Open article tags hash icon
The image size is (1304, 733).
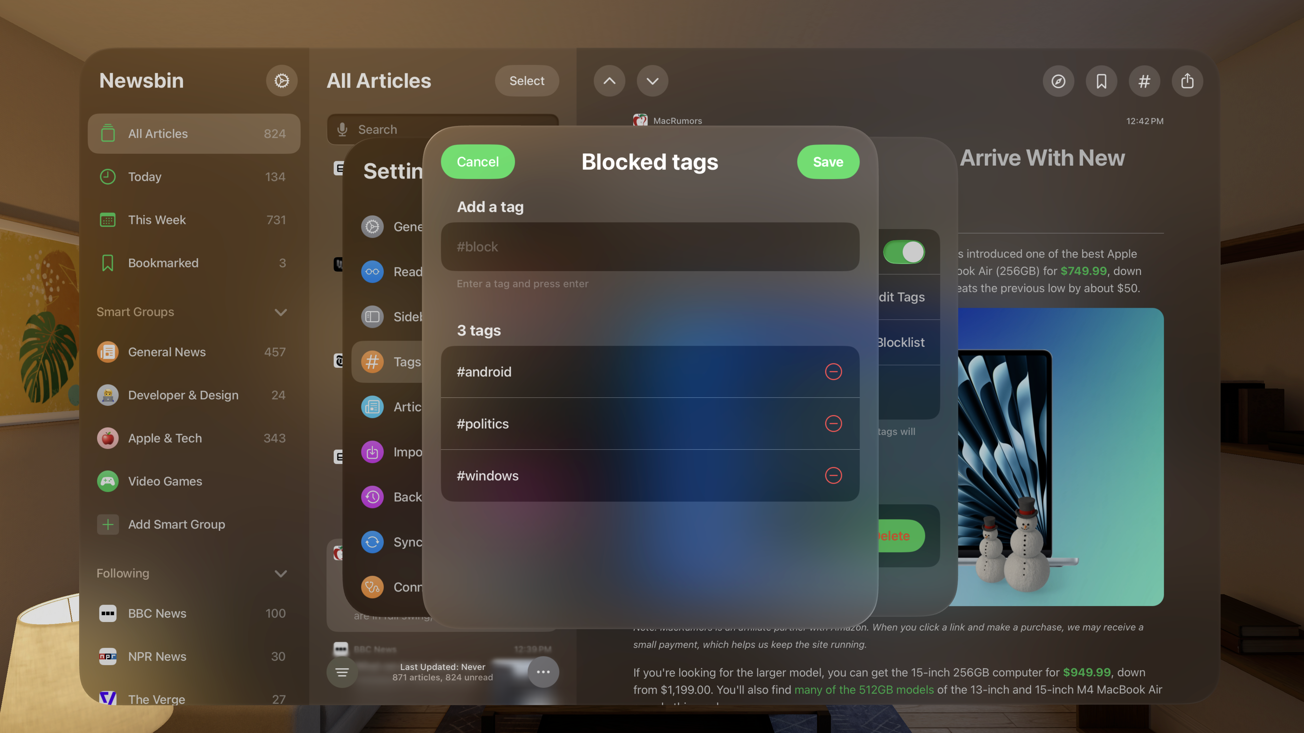click(x=1144, y=81)
